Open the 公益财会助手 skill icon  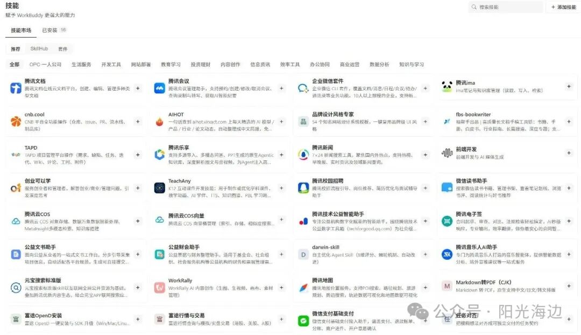159,254
